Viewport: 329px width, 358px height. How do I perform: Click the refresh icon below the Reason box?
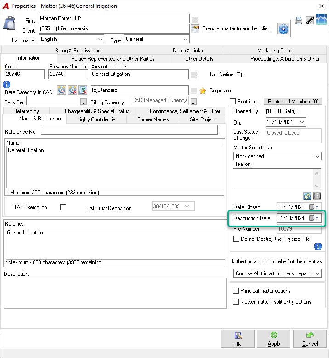click(x=307, y=196)
